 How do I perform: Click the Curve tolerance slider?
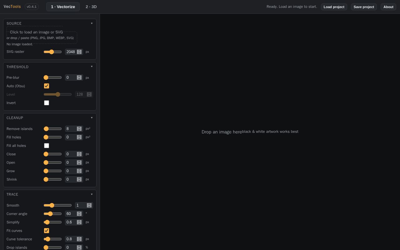point(53,239)
